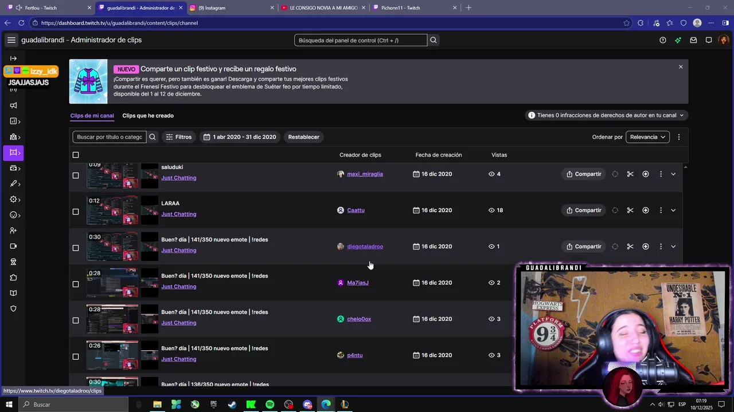
Task: Expand the saluduki clip row chevron
Action: (x=673, y=174)
